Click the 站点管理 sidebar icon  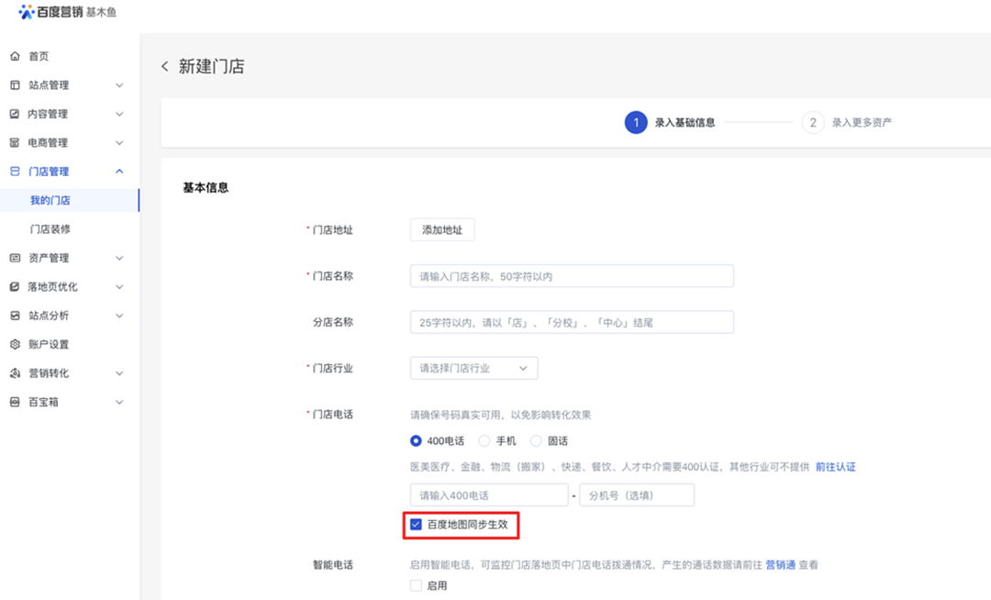pyautogui.click(x=15, y=85)
